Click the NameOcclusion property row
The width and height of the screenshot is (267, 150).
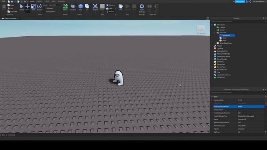click(x=239, y=126)
